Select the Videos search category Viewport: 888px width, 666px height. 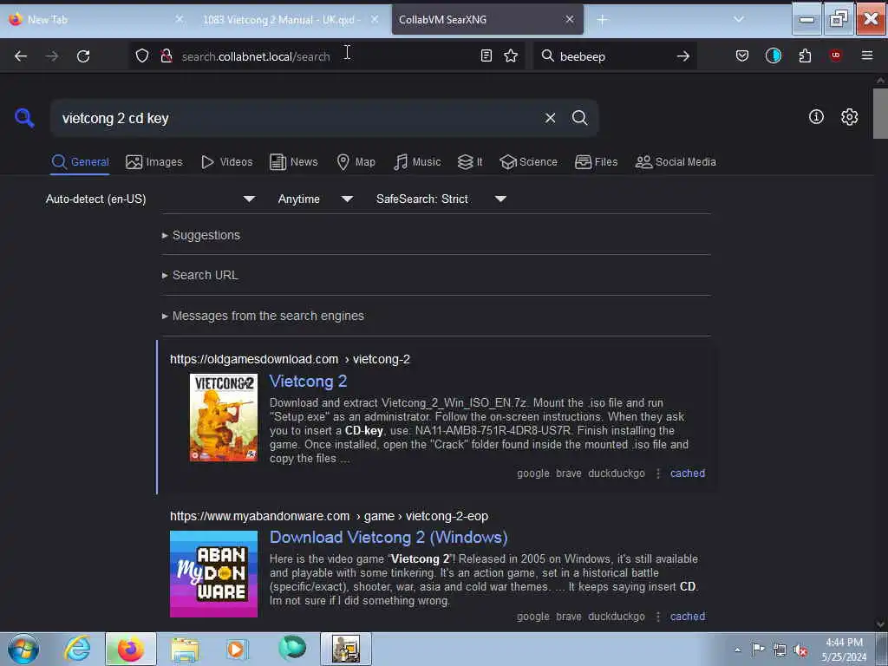tap(226, 162)
